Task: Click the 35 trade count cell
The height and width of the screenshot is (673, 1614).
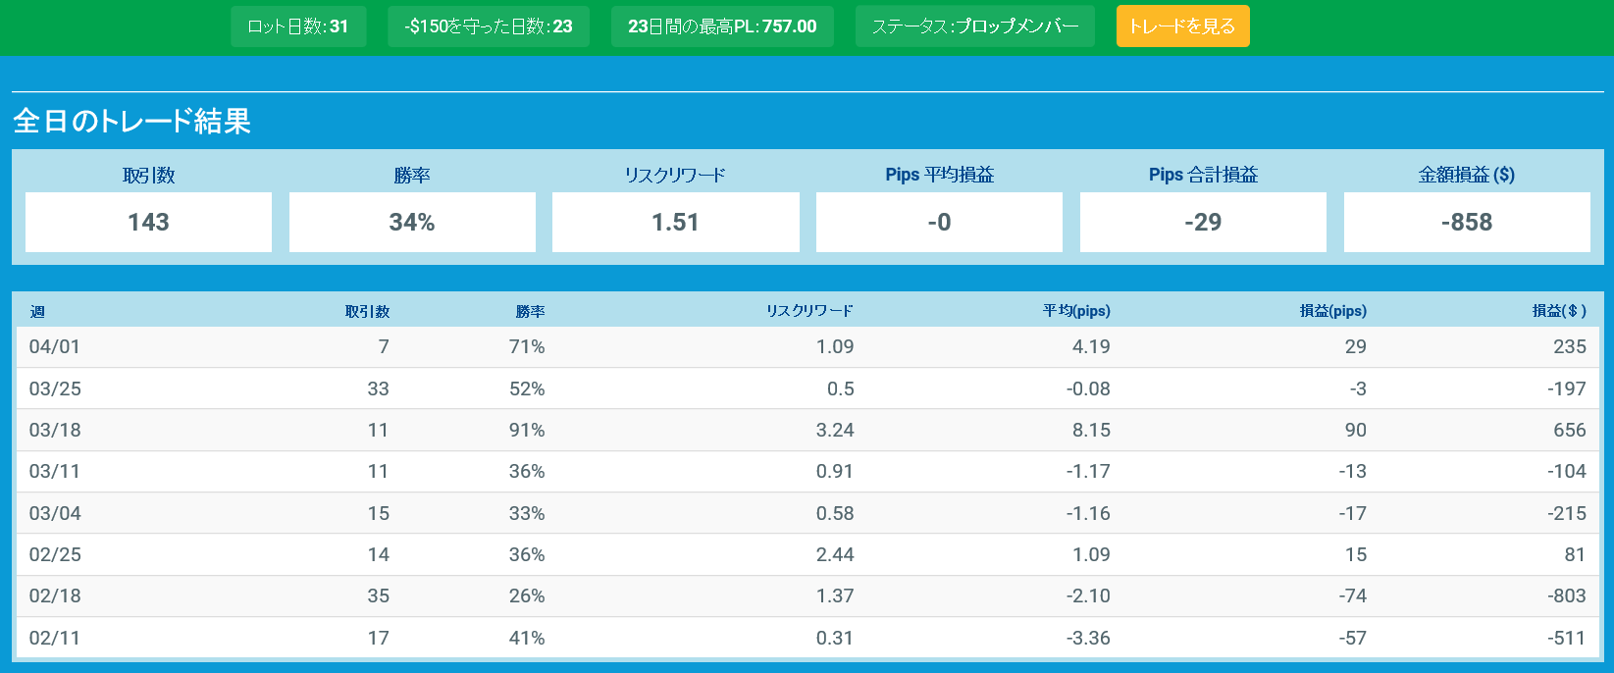Action: (378, 595)
